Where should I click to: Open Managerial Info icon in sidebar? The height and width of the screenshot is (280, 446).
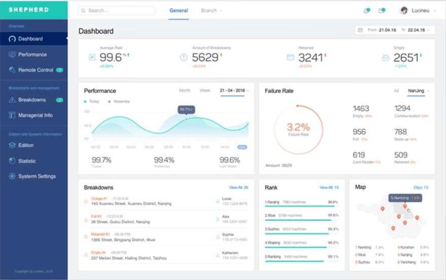click(x=12, y=115)
